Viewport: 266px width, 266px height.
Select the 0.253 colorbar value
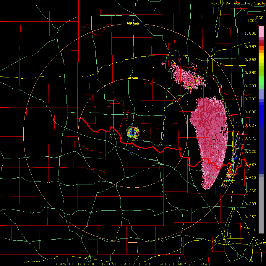pos(250,217)
